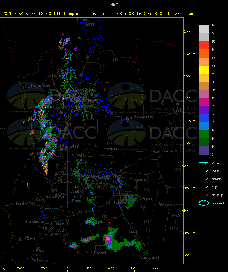The width and height of the screenshot is (228, 272).
Task: Click the eb+bip legend label
Action: pos(217,195)
